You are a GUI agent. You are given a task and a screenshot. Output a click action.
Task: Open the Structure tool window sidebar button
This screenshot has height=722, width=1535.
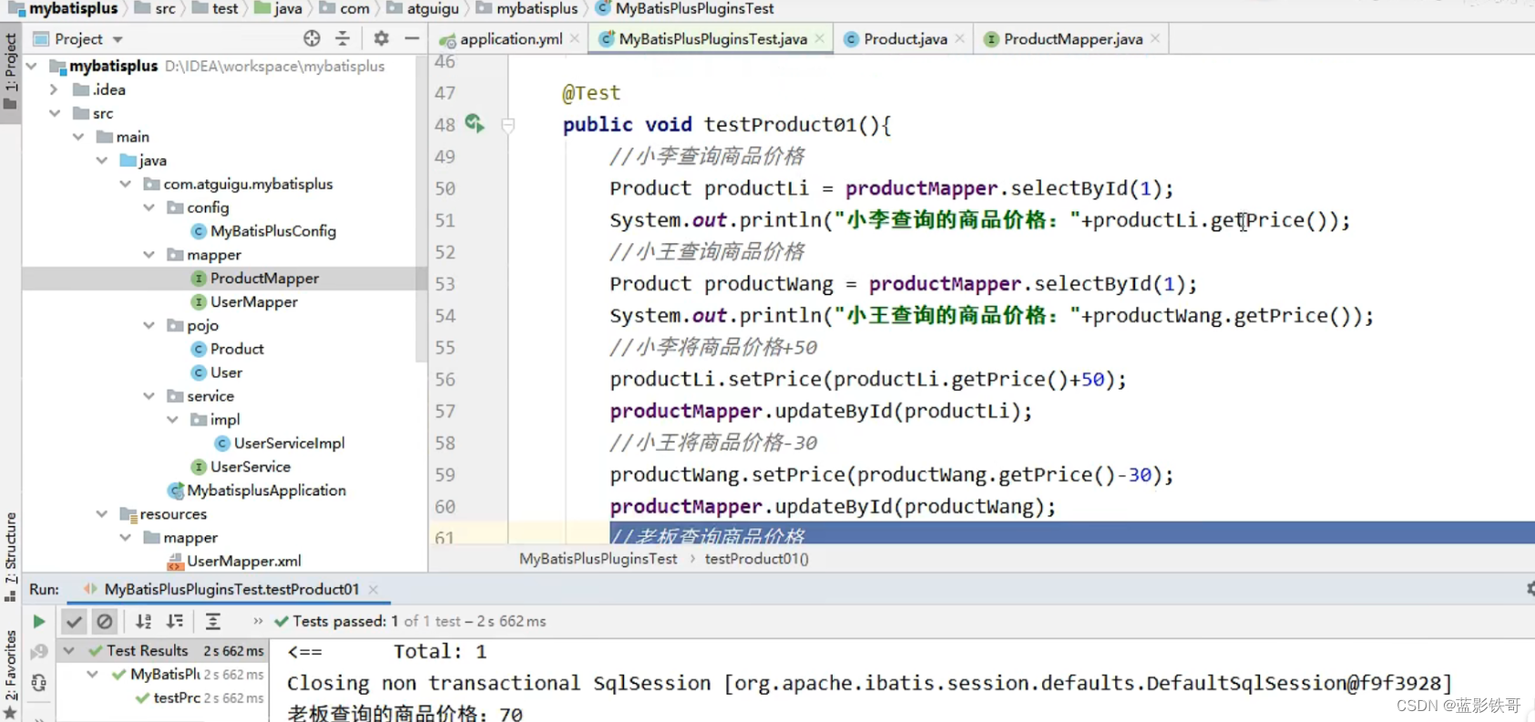(10, 557)
